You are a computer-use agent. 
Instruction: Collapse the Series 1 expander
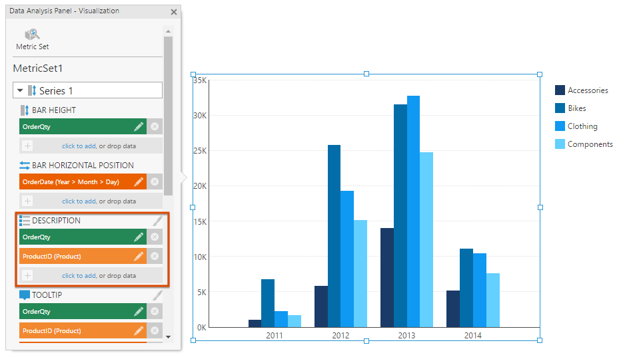(x=20, y=90)
